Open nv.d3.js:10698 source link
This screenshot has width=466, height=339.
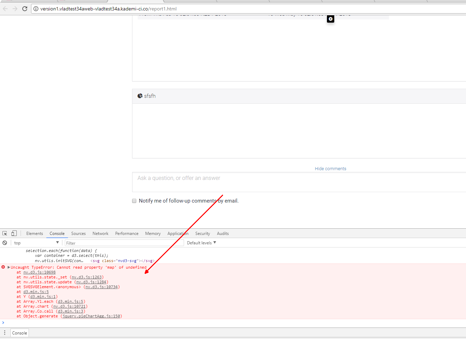pyautogui.click(x=39, y=273)
